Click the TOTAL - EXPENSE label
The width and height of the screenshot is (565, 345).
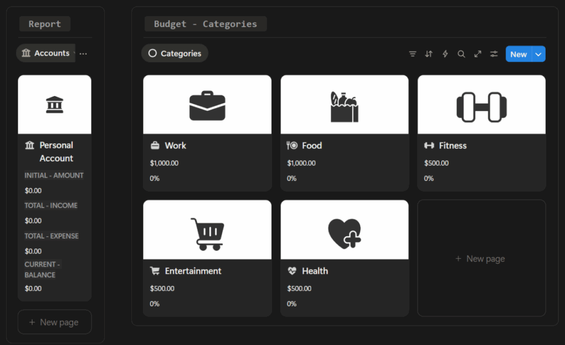[x=51, y=236]
